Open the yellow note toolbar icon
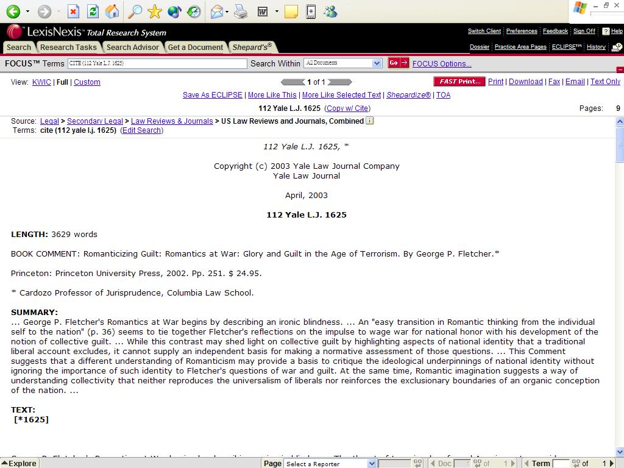624x468 pixels. click(x=291, y=12)
